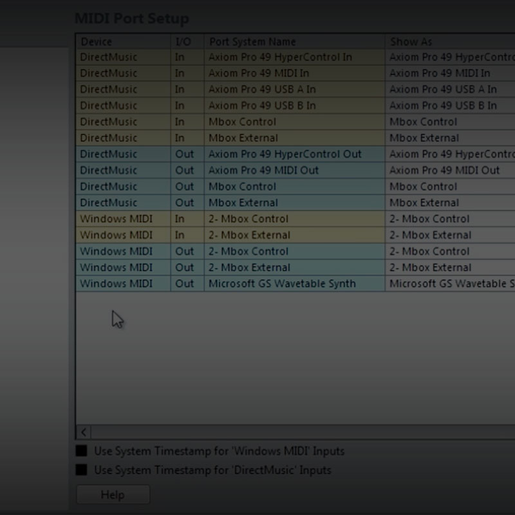Click the Device column header
The image size is (515, 515).
tap(124, 42)
